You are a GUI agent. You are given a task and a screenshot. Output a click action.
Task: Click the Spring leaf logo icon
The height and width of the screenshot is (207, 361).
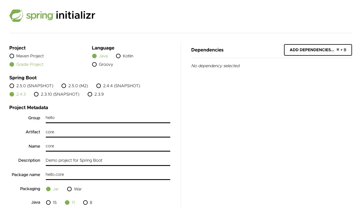point(16,16)
